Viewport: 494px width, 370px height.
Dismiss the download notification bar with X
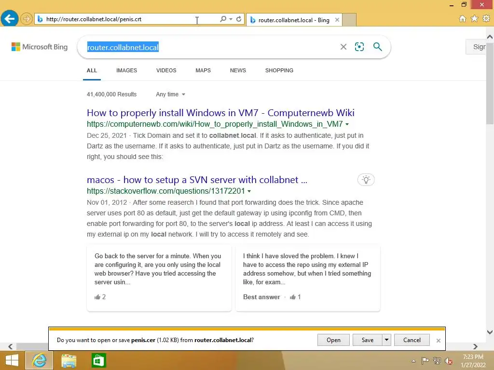(x=438, y=341)
